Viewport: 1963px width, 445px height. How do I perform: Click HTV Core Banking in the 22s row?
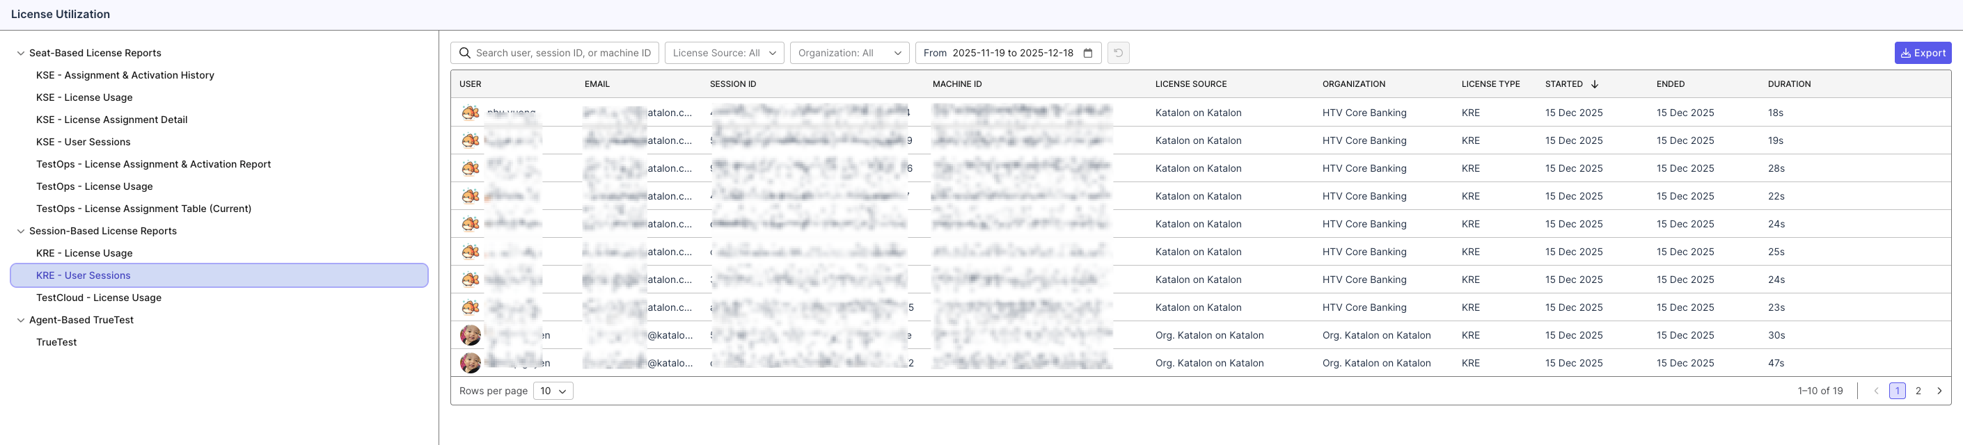coord(1364,196)
